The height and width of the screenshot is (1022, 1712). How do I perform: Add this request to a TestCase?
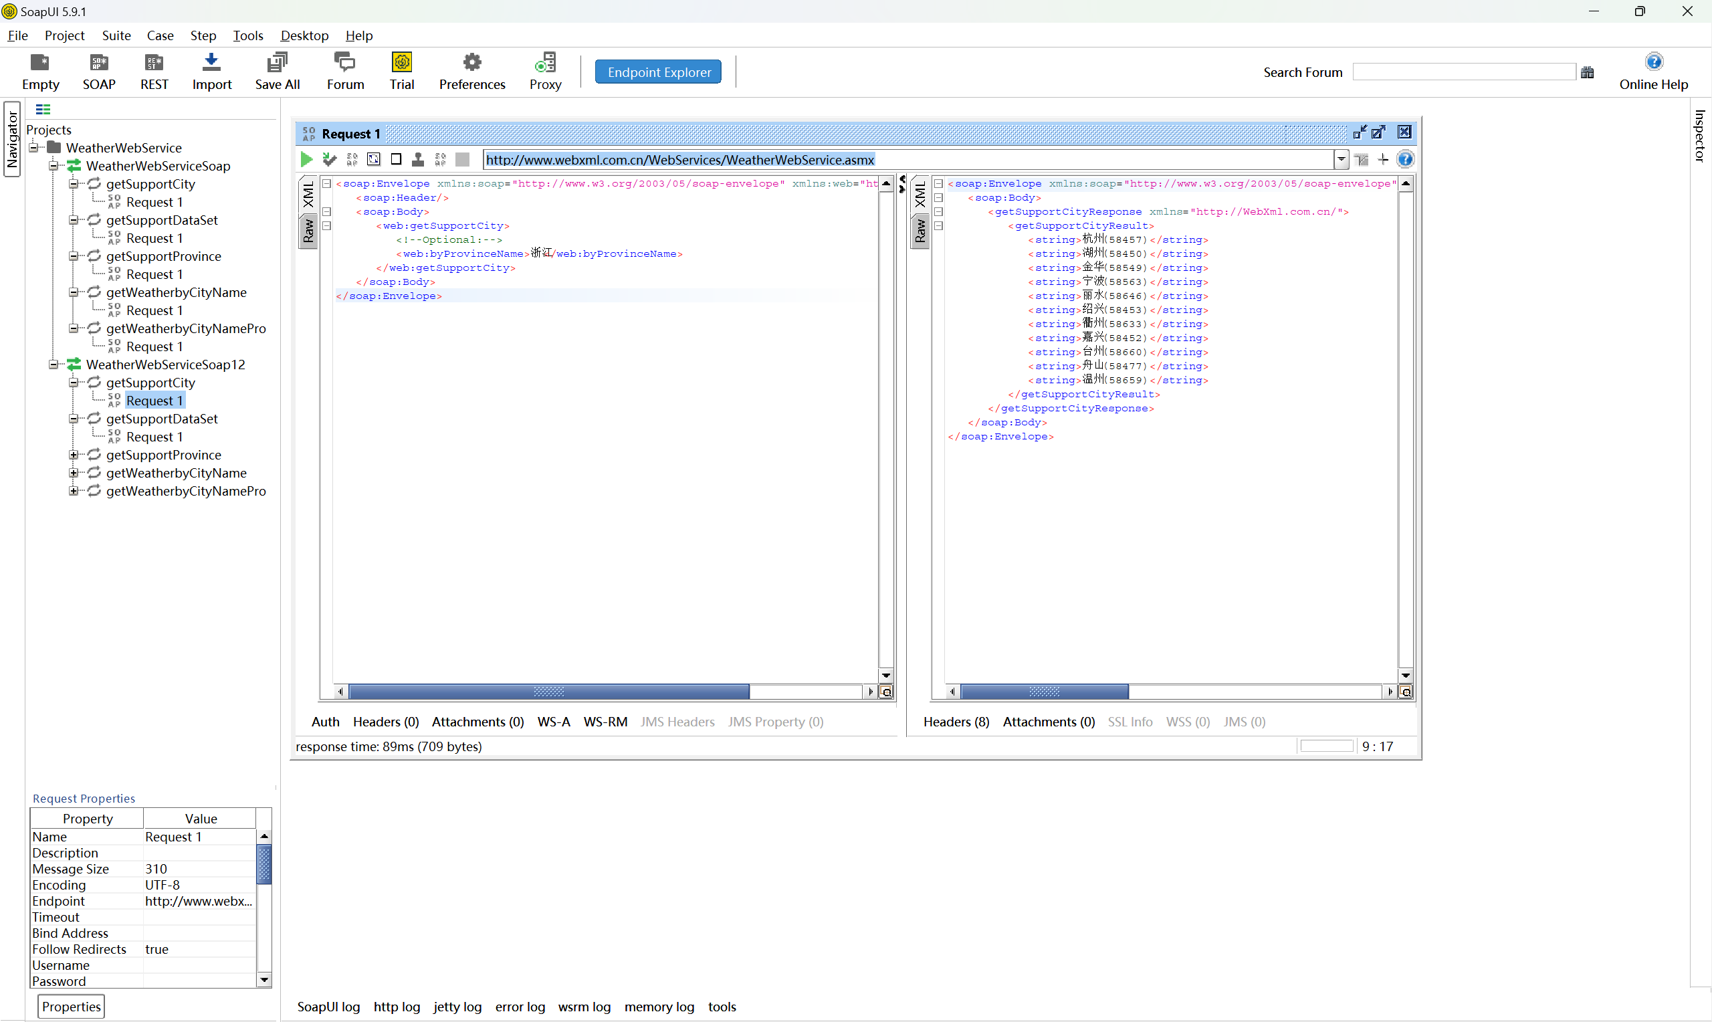tap(329, 160)
